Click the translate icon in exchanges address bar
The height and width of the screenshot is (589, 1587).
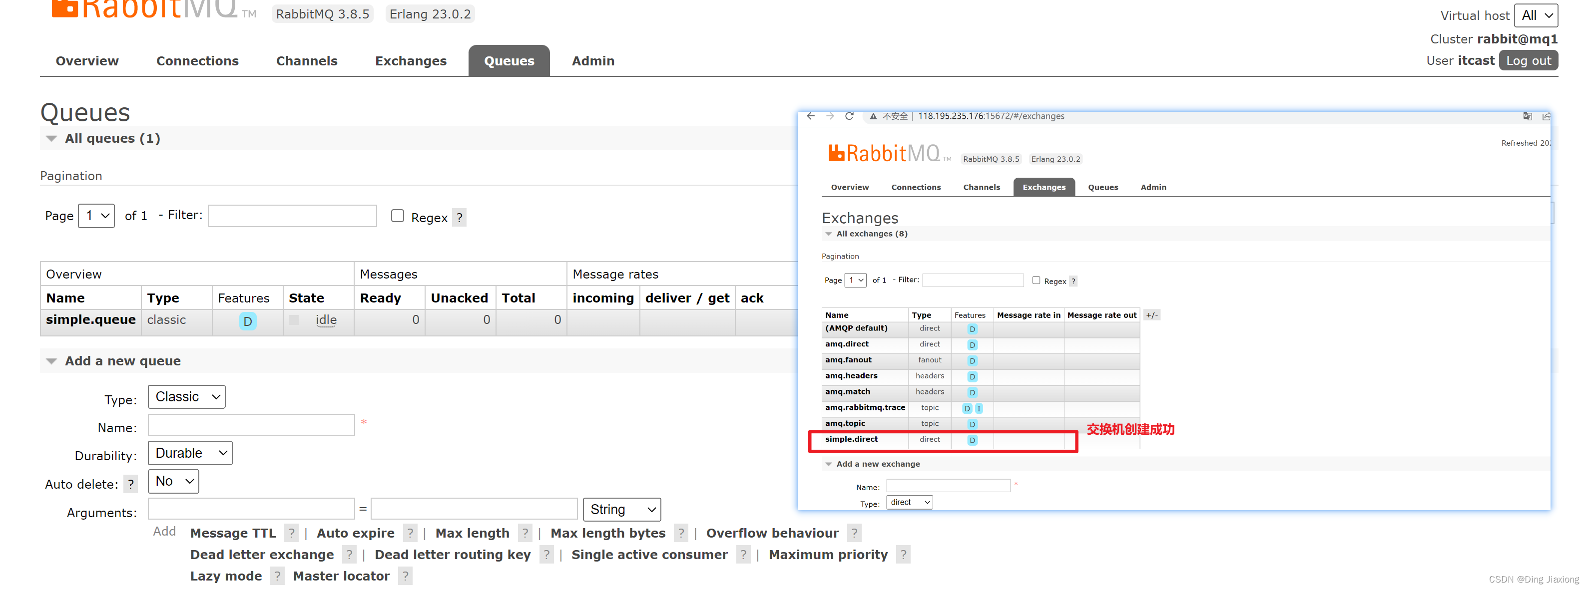pyautogui.click(x=1527, y=116)
